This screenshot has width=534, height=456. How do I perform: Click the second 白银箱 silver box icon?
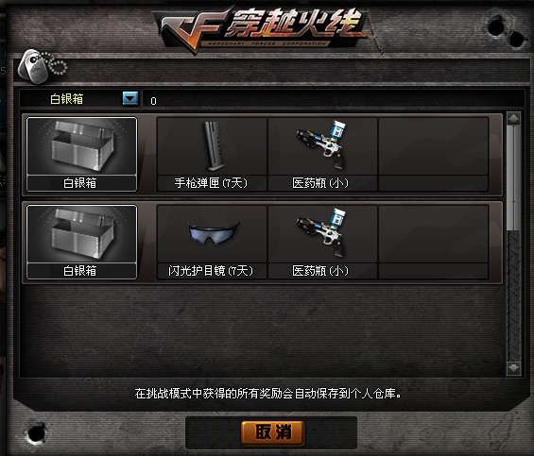point(81,234)
